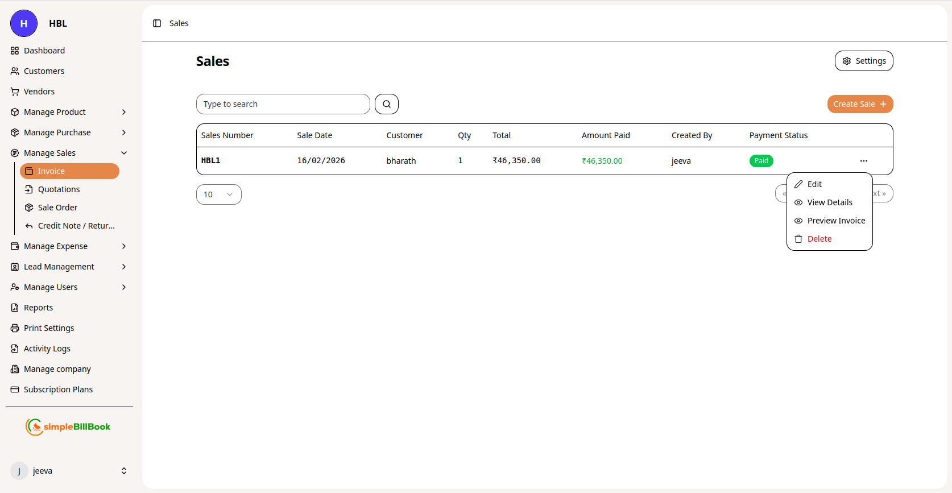The width and height of the screenshot is (952, 493).
Task: Click the simpleBillBook logo
Action: point(68,426)
